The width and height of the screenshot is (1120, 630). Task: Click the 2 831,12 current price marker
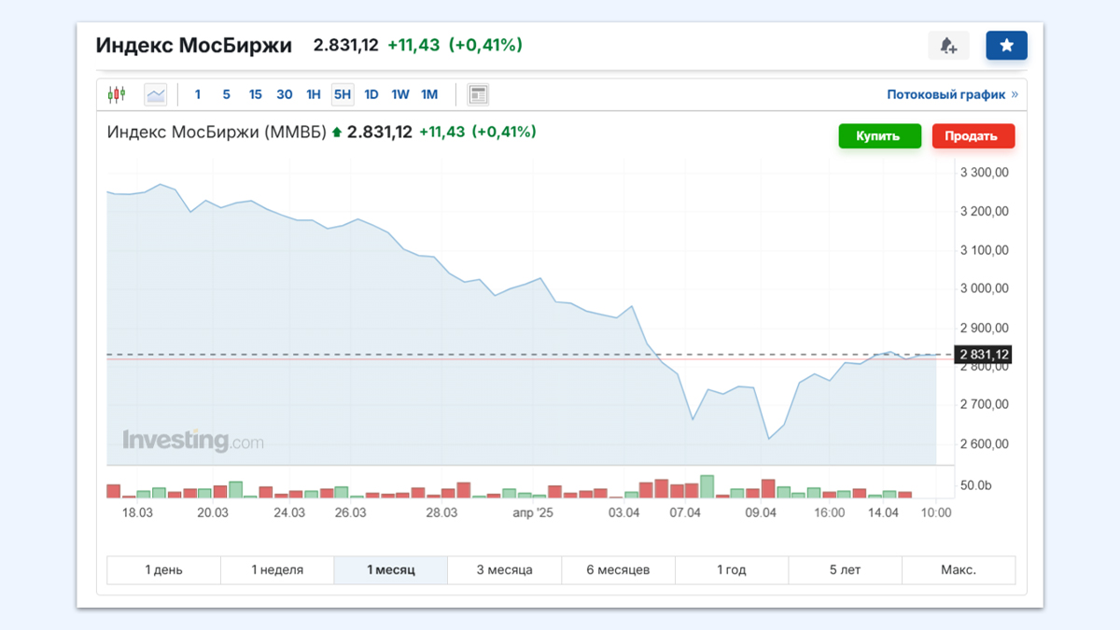click(x=984, y=355)
